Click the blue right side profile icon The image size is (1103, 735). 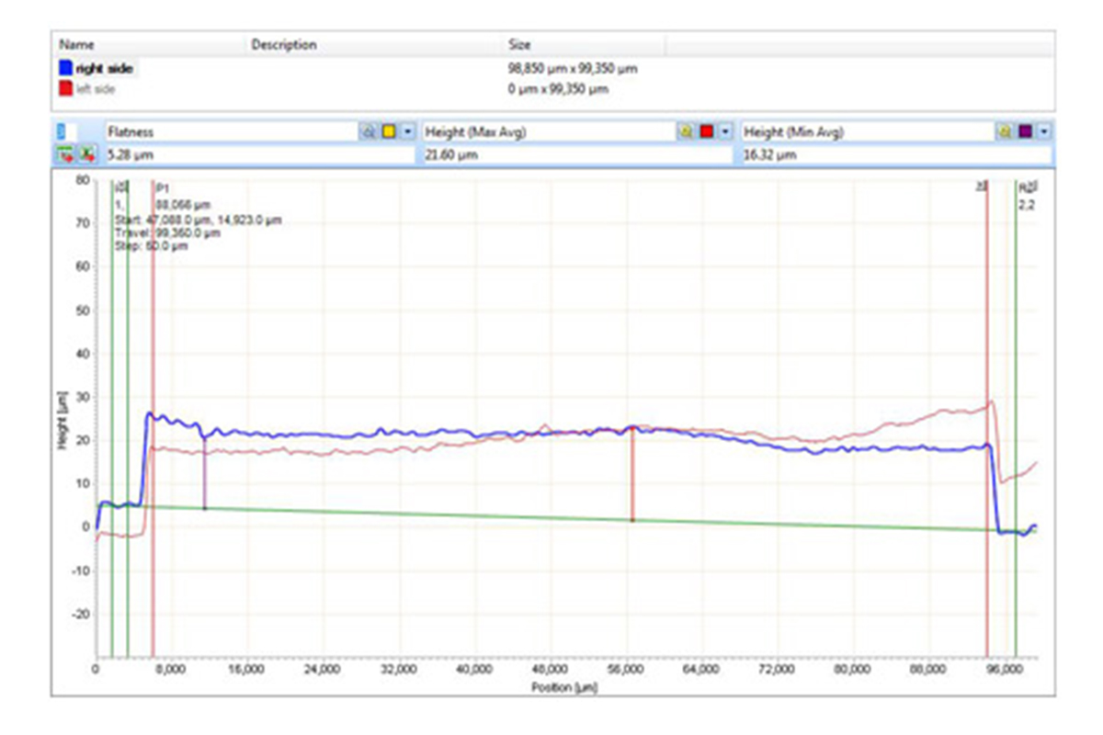(x=65, y=68)
